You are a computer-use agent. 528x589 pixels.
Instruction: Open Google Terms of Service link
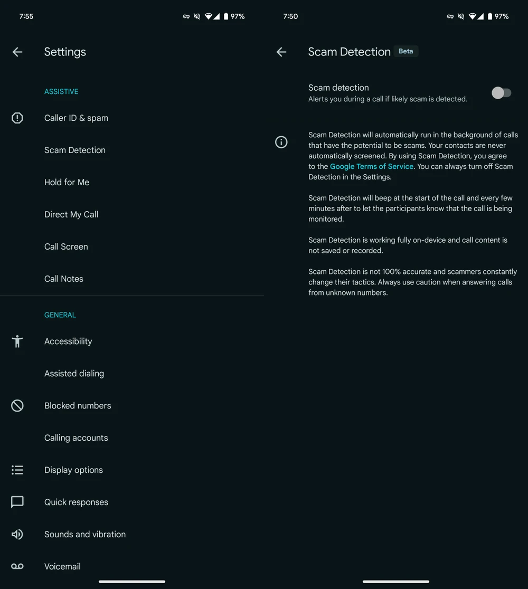point(371,167)
